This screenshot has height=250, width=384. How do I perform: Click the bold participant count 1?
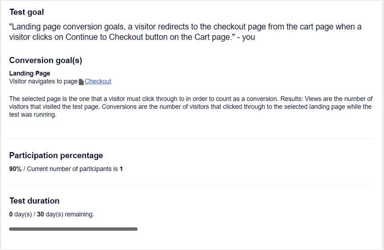(x=121, y=169)
